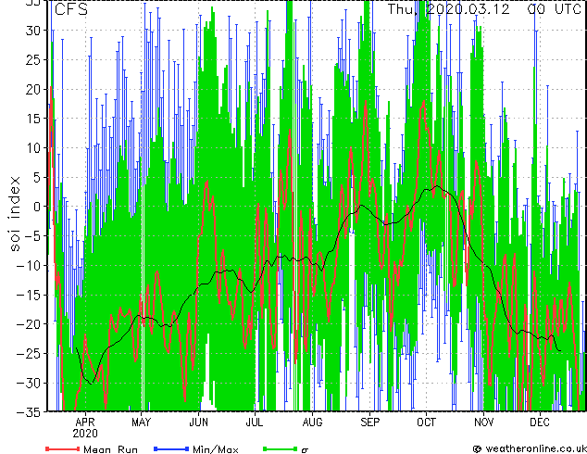Click the weatheronline.co.uk credit text
The image size is (587, 454).
[536, 448]
